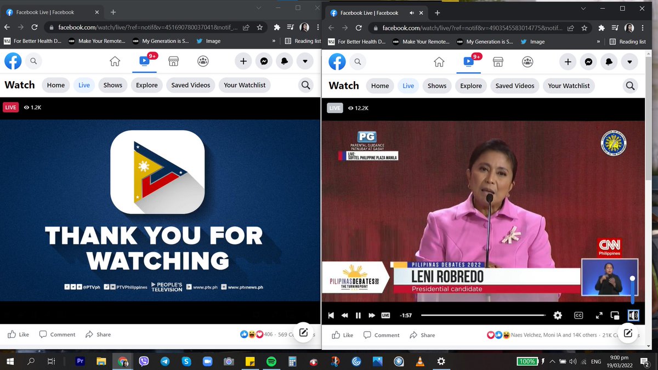Image resolution: width=658 pixels, height=370 pixels.
Task: Open Marketplace icon in left window
Action: click(x=174, y=61)
